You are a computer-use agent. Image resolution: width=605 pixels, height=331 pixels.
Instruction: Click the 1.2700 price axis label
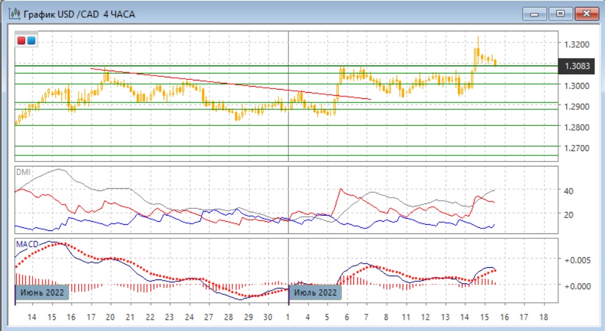577,149
